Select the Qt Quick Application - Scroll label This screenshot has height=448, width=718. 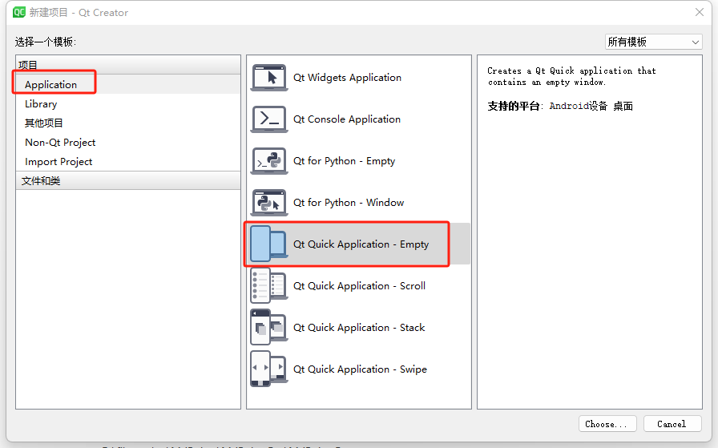coord(359,286)
